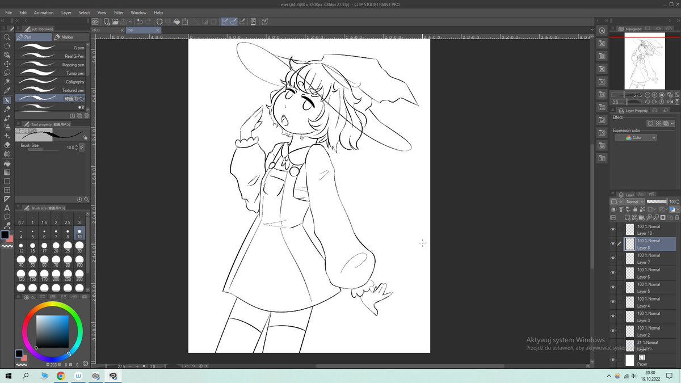The width and height of the screenshot is (681, 383).
Task: Expand Brush Size dynamics dropdown button
Action: coord(82,148)
